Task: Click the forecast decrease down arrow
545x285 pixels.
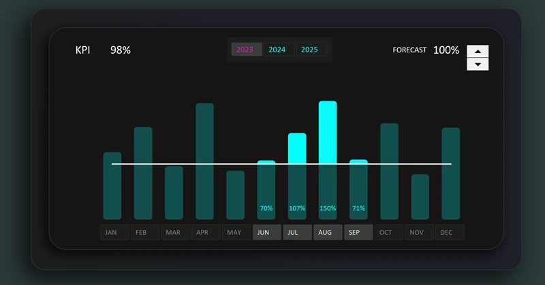Action: click(x=478, y=65)
